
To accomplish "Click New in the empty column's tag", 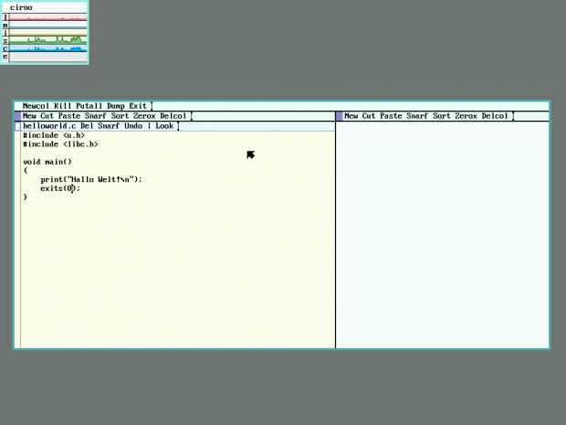I will [x=351, y=116].
